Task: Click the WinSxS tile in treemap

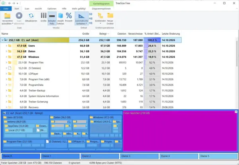Action: [101, 126]
